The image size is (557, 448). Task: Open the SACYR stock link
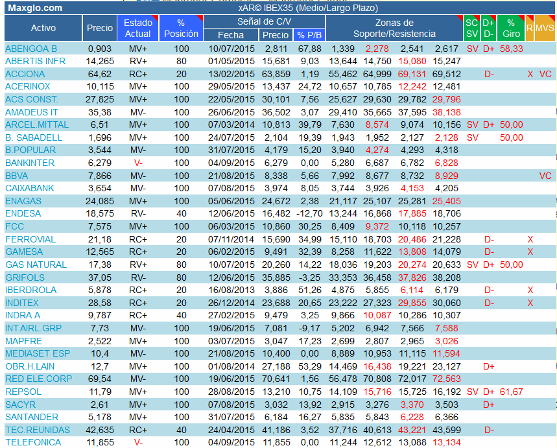point(21,405)
